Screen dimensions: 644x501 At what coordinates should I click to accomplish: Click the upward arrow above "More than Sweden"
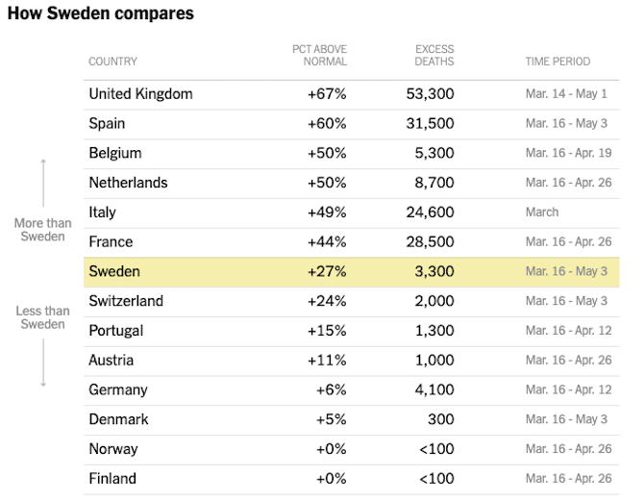point(43,184)
